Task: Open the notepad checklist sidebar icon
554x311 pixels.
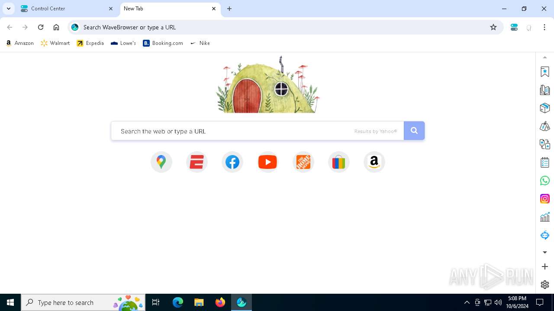Action: [545, 162]
